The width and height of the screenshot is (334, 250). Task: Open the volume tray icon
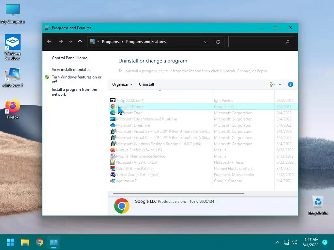click(295, 242)
